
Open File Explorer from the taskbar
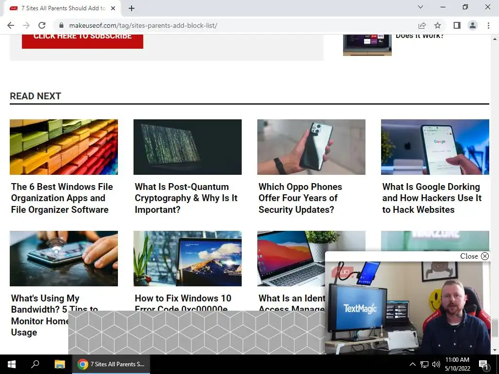[59, 364]
